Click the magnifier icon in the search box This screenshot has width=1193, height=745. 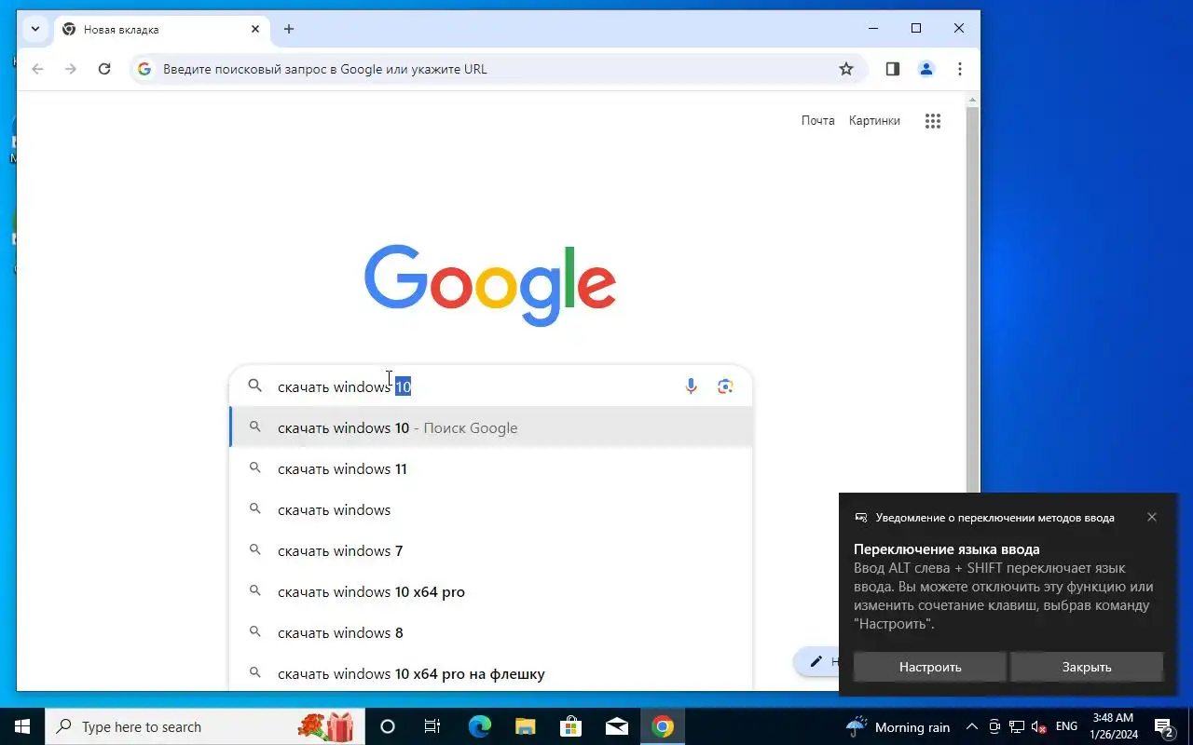pyautogui.click(x=254, y=386)
